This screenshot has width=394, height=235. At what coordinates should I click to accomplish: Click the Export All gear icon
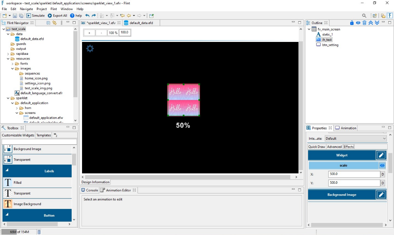point(50,16)
